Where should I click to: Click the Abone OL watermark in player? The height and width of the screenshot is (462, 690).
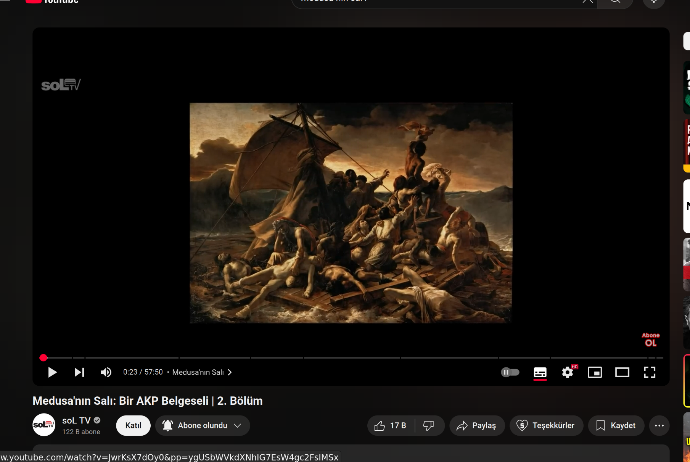click(x=651, y=340)
